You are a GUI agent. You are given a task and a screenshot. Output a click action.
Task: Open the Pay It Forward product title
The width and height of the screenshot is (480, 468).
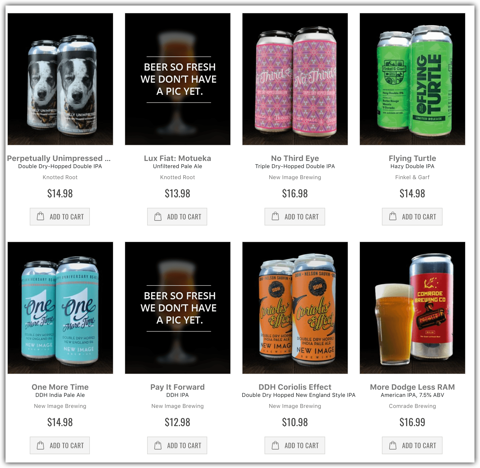click(x=177, y=387)
